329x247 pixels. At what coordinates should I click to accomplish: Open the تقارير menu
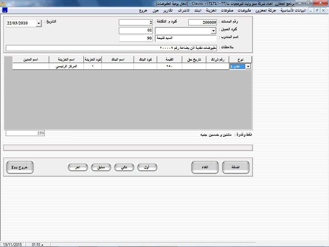168,11
